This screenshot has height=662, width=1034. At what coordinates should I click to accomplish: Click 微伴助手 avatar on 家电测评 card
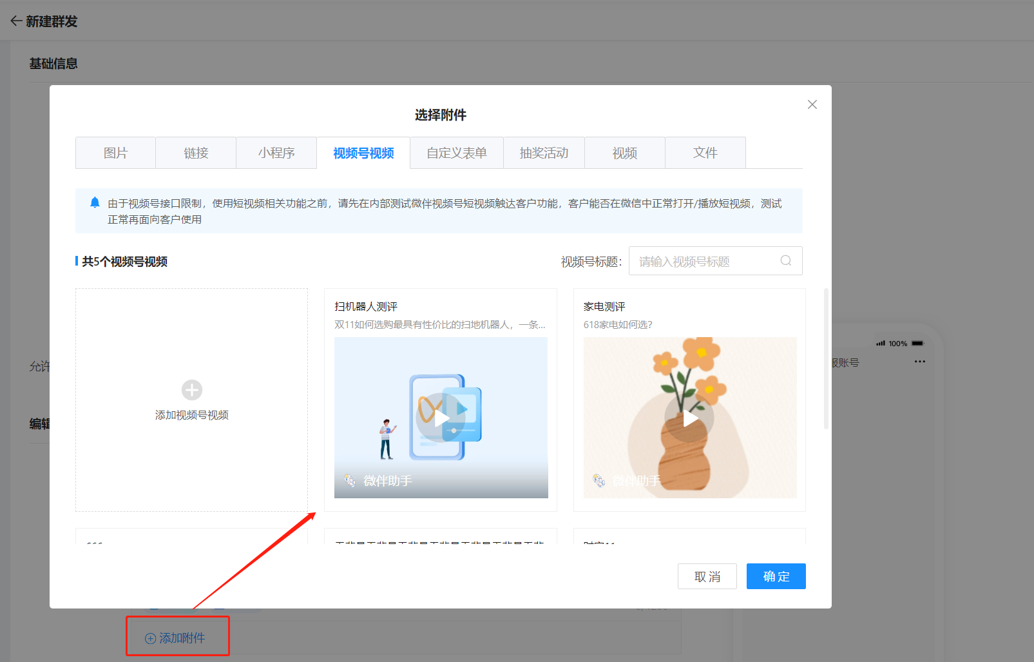coord(599,481)
